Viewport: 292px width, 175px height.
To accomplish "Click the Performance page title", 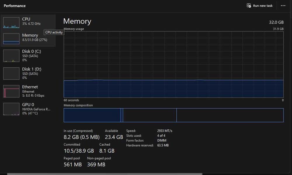I will coord(15,6).
